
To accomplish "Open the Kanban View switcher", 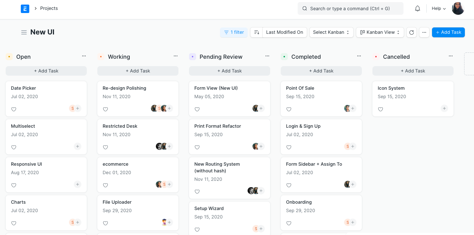I will pyautogui.click(x=380, y=32).
